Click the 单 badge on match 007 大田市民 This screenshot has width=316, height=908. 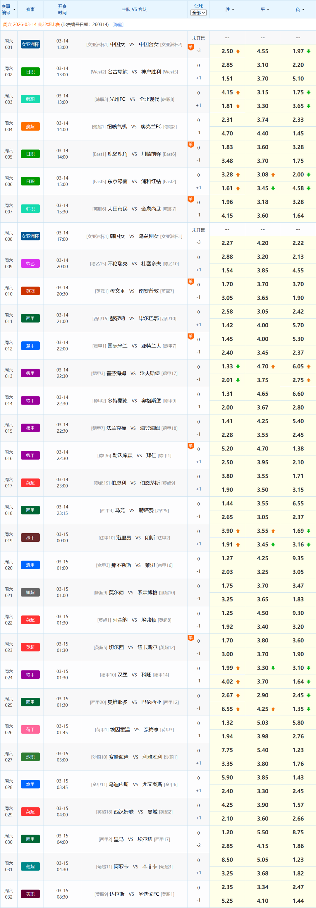tap(190, 200)
